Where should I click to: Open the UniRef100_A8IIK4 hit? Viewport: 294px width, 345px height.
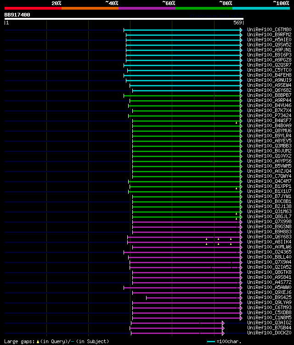click(269, 242)
